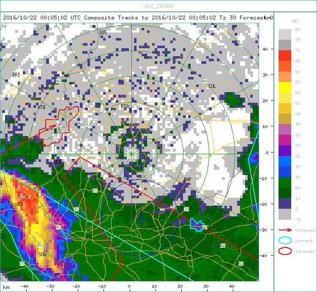Click the purple swatch between 36 and 39 dBZ
317x292 pixels.
[284, 151]
